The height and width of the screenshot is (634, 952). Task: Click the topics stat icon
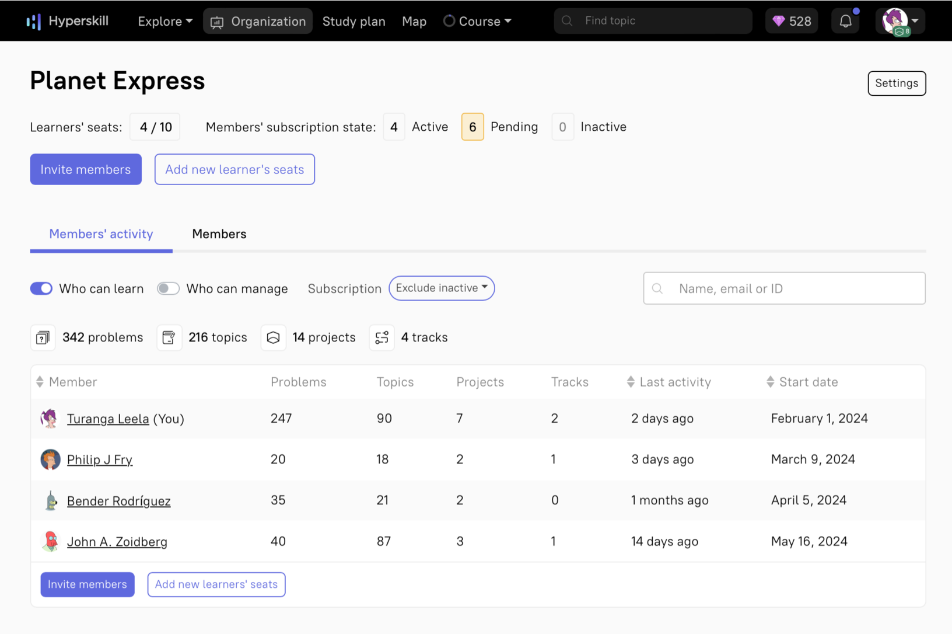point(169,337)
